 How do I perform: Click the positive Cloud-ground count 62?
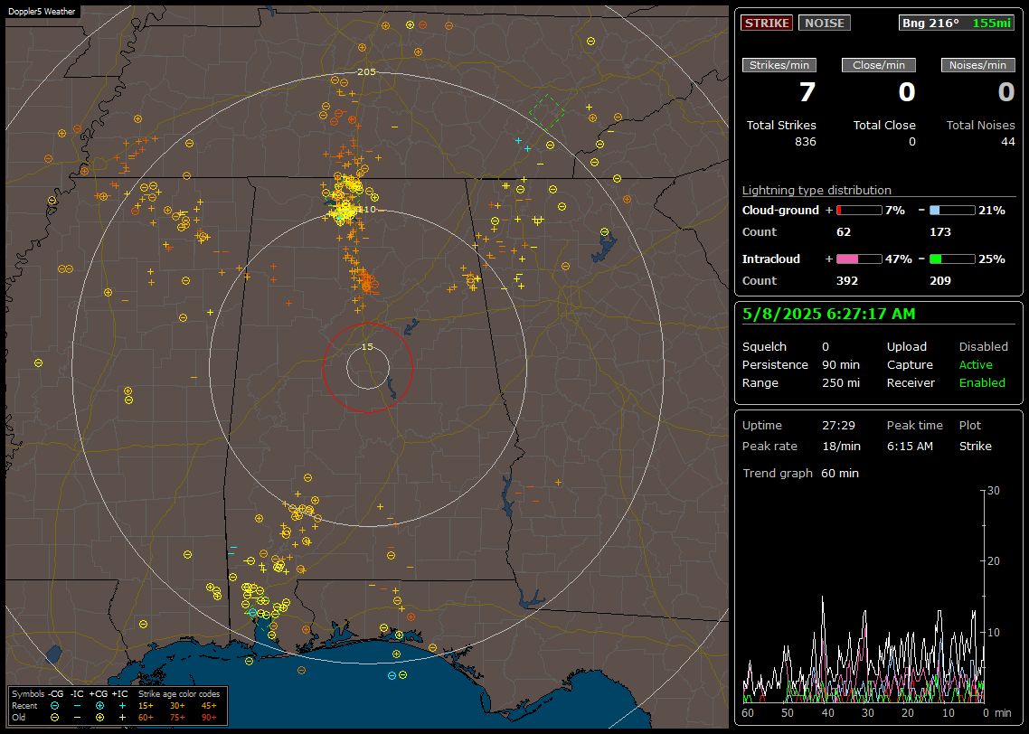844,232
